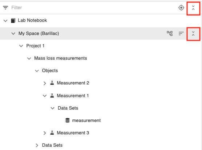Click sort icon on My Space row

point(181,33)
